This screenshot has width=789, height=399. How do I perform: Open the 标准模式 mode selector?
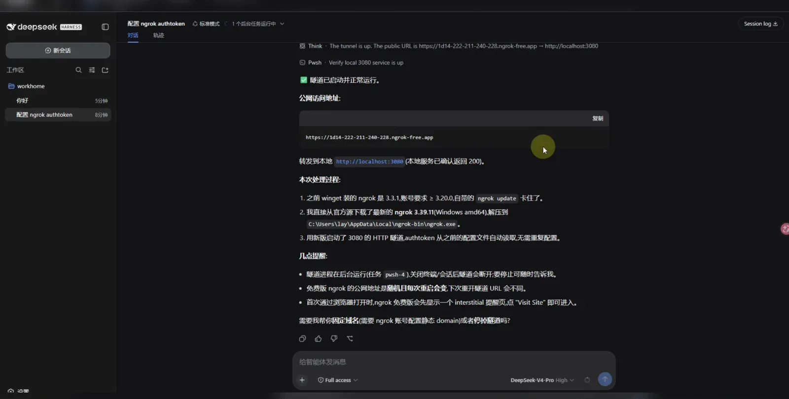coord(206,24)
